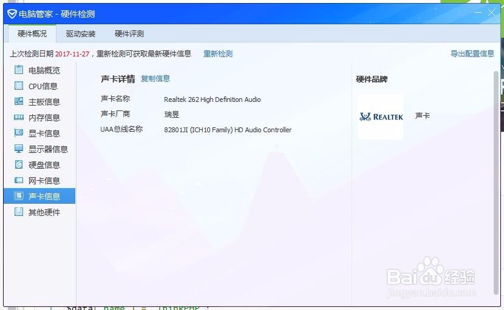The width and height of the screenshot is (504, 310).
Task: Minimize the 硬件检测 window
Action: pos(478,13)
